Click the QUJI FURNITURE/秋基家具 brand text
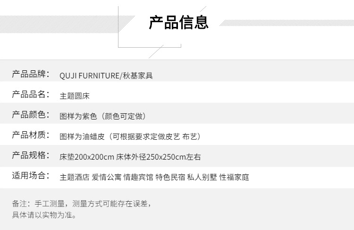This screenshot has height=230, width=354. click(106, 76)
